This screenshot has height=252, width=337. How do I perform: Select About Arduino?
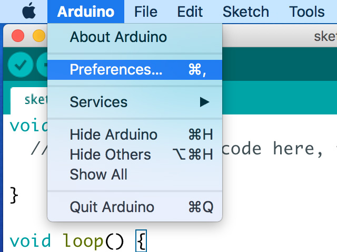[x=118, y=37]
